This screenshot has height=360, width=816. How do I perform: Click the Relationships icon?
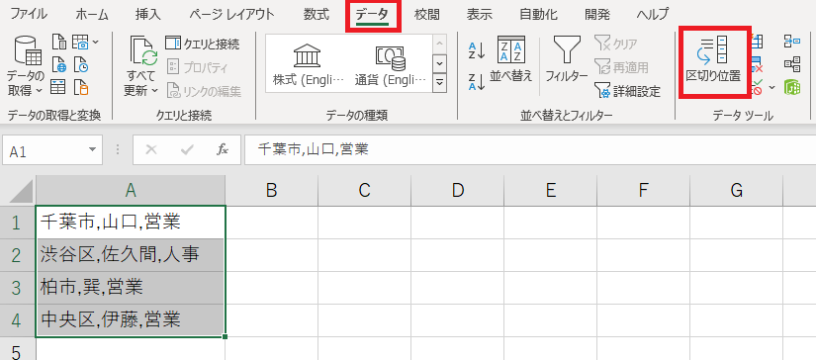tap(791, 64)
